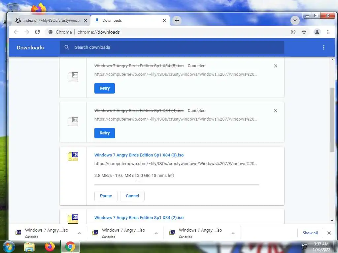
Task: Cancel the (3).iso download
Action: (x=132, y=196)
